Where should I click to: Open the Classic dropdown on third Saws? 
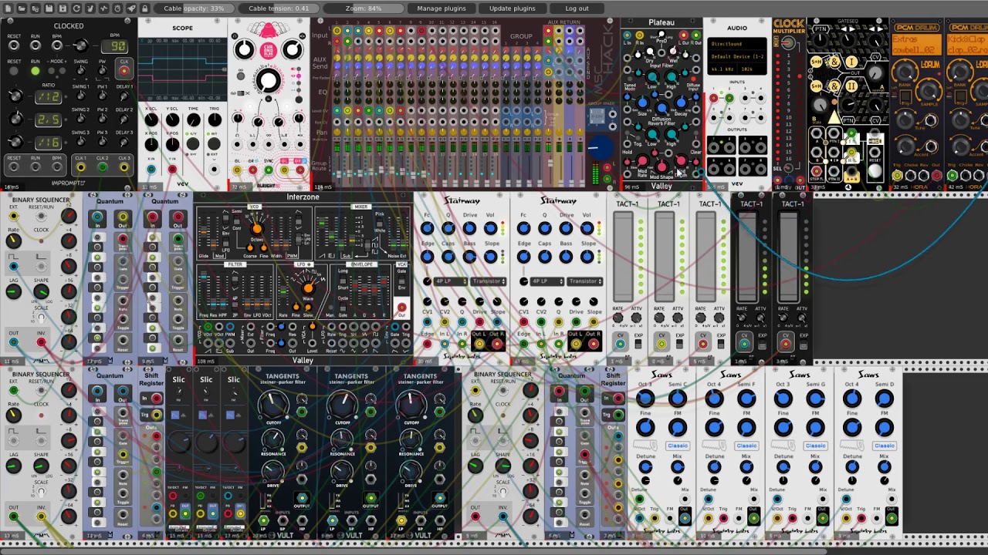[815, 446]
